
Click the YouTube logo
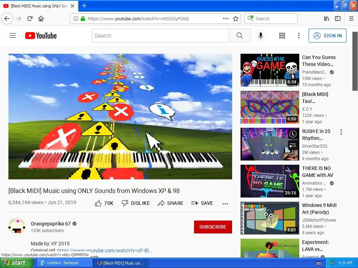pos(41,36)
